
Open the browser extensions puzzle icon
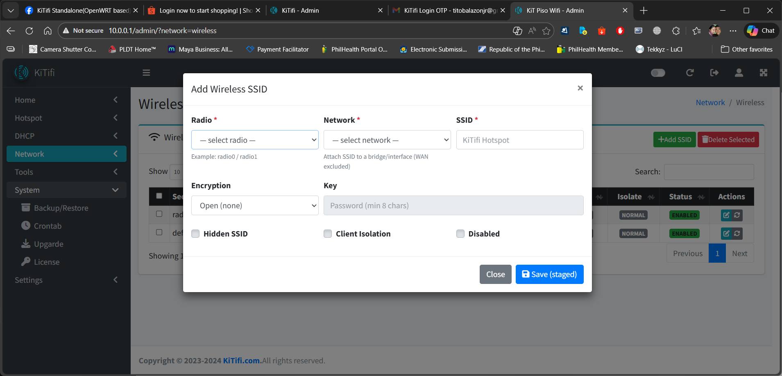tap(676, 31)
